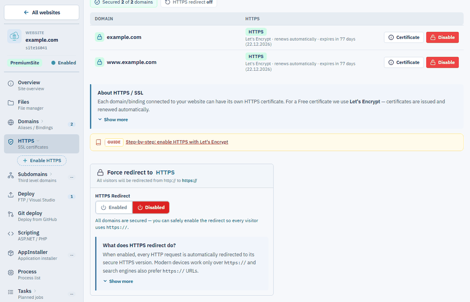This screenshot has height=302, width=470.
Task: Open Scripting ASP.NET / PHP menu item
Action: [42, 235]
